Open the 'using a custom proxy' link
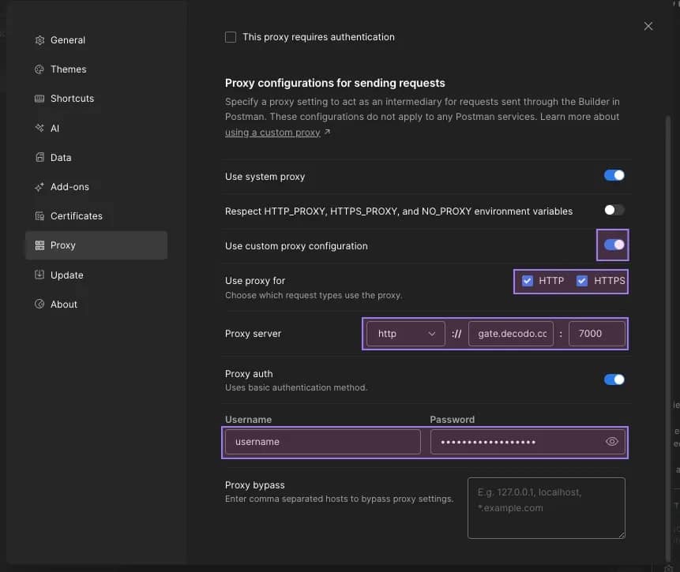The image size is (680, 572). [x=272, y=133]
